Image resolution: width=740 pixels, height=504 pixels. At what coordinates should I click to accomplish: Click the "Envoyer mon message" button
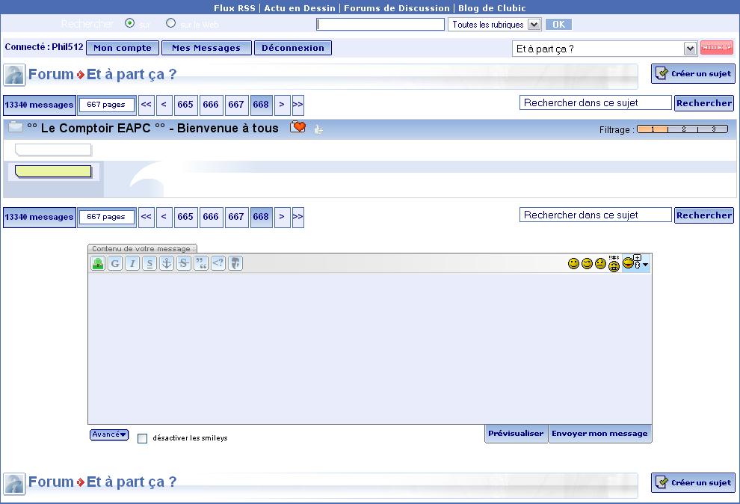coord(599,434)
